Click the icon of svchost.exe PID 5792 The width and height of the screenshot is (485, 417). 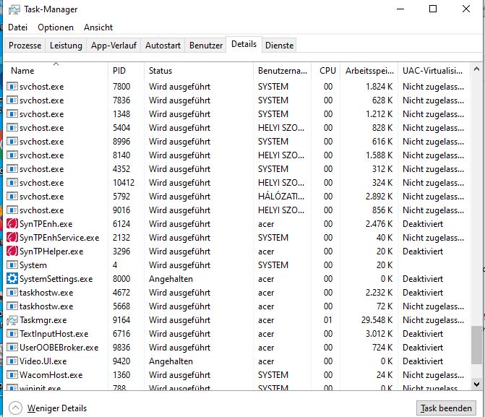12,196
